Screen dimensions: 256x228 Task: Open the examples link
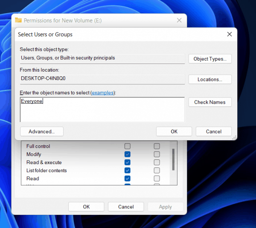(103, 92)
